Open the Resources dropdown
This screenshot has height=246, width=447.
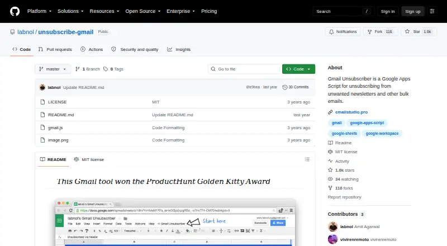(104, 11)
